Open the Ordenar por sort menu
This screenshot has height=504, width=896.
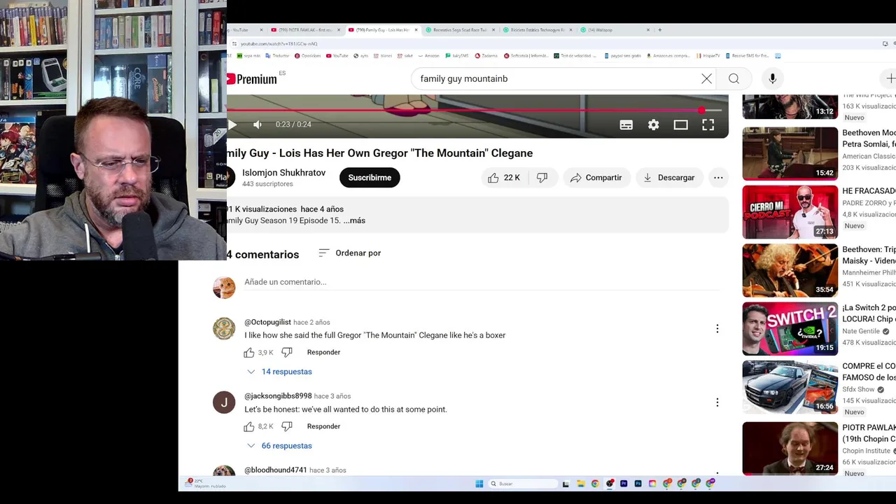point(350,253)
